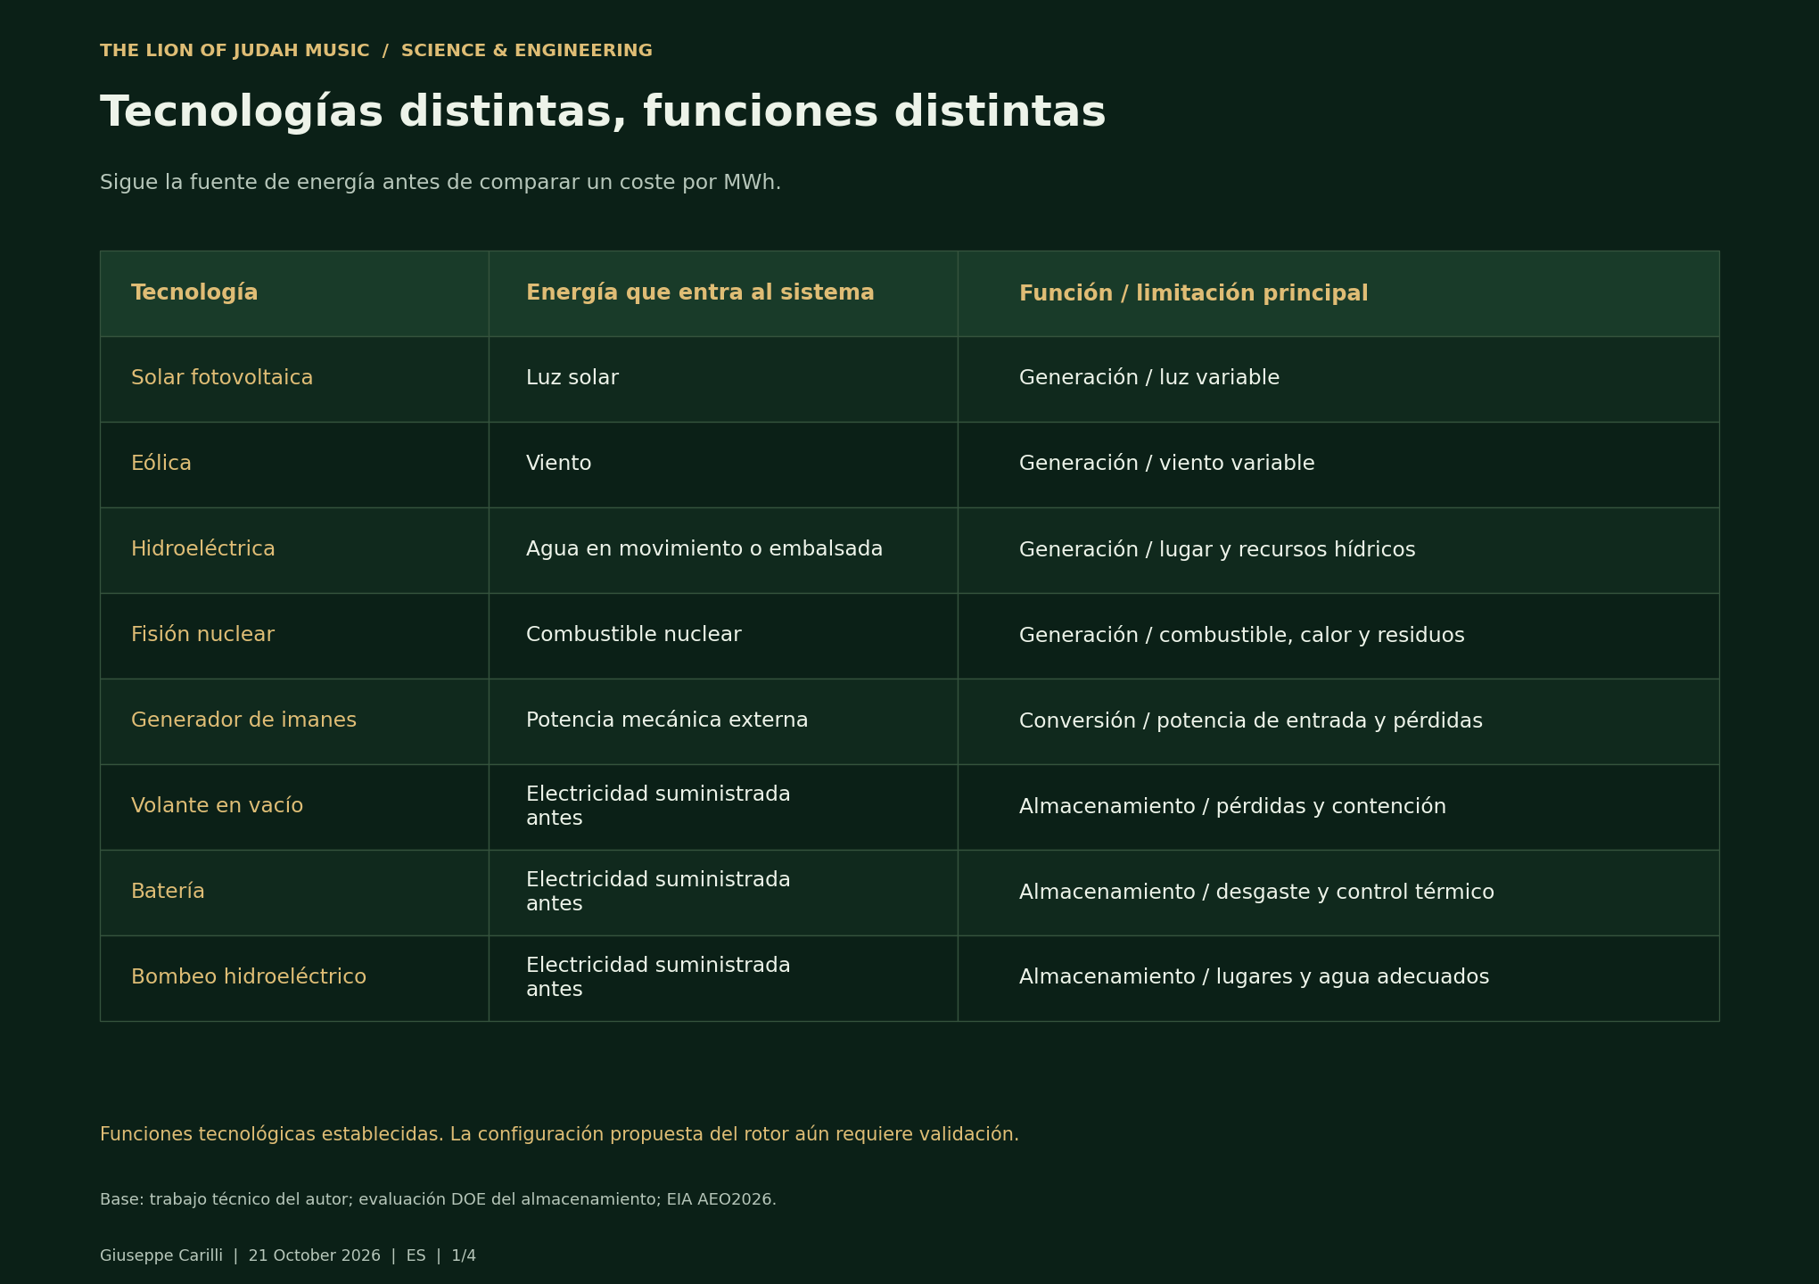Click 'Electricidad suministrada antes' in the Volante en vacío row
The width and height of the screenshot is (1819, 1284).
click(658, 806)
